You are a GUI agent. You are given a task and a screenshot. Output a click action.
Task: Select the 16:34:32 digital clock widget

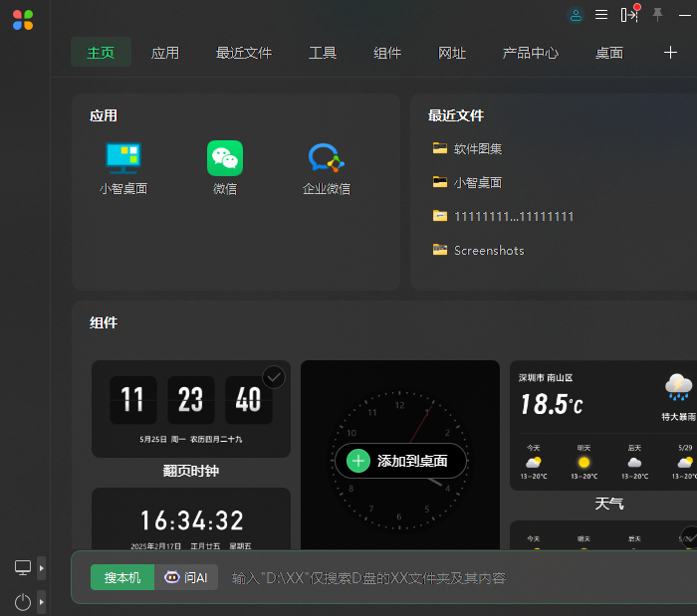click(x=191, y=518)
